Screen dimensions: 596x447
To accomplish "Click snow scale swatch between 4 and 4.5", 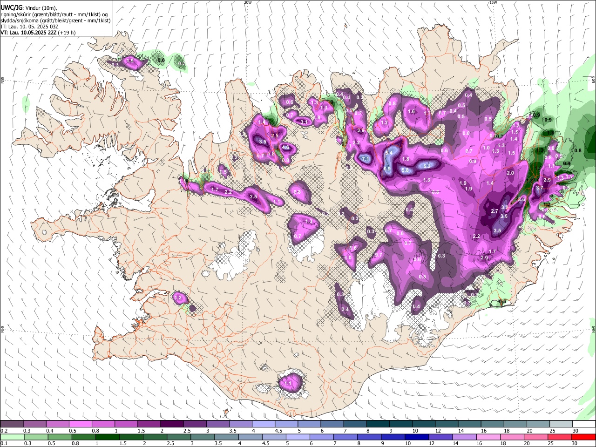I will pos(263,424).
